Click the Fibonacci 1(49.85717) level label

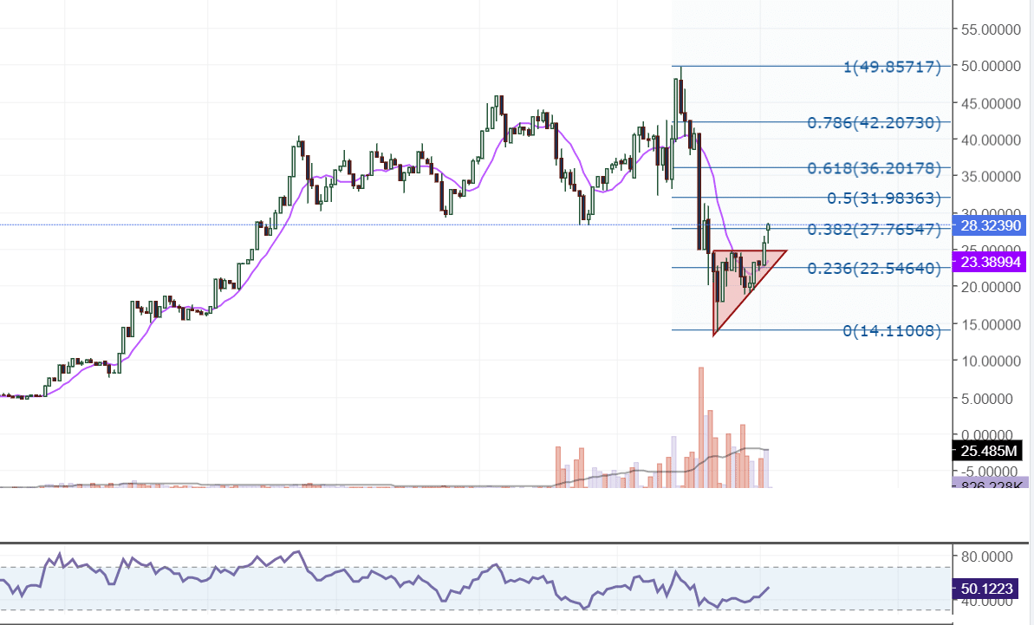(891, 67)
